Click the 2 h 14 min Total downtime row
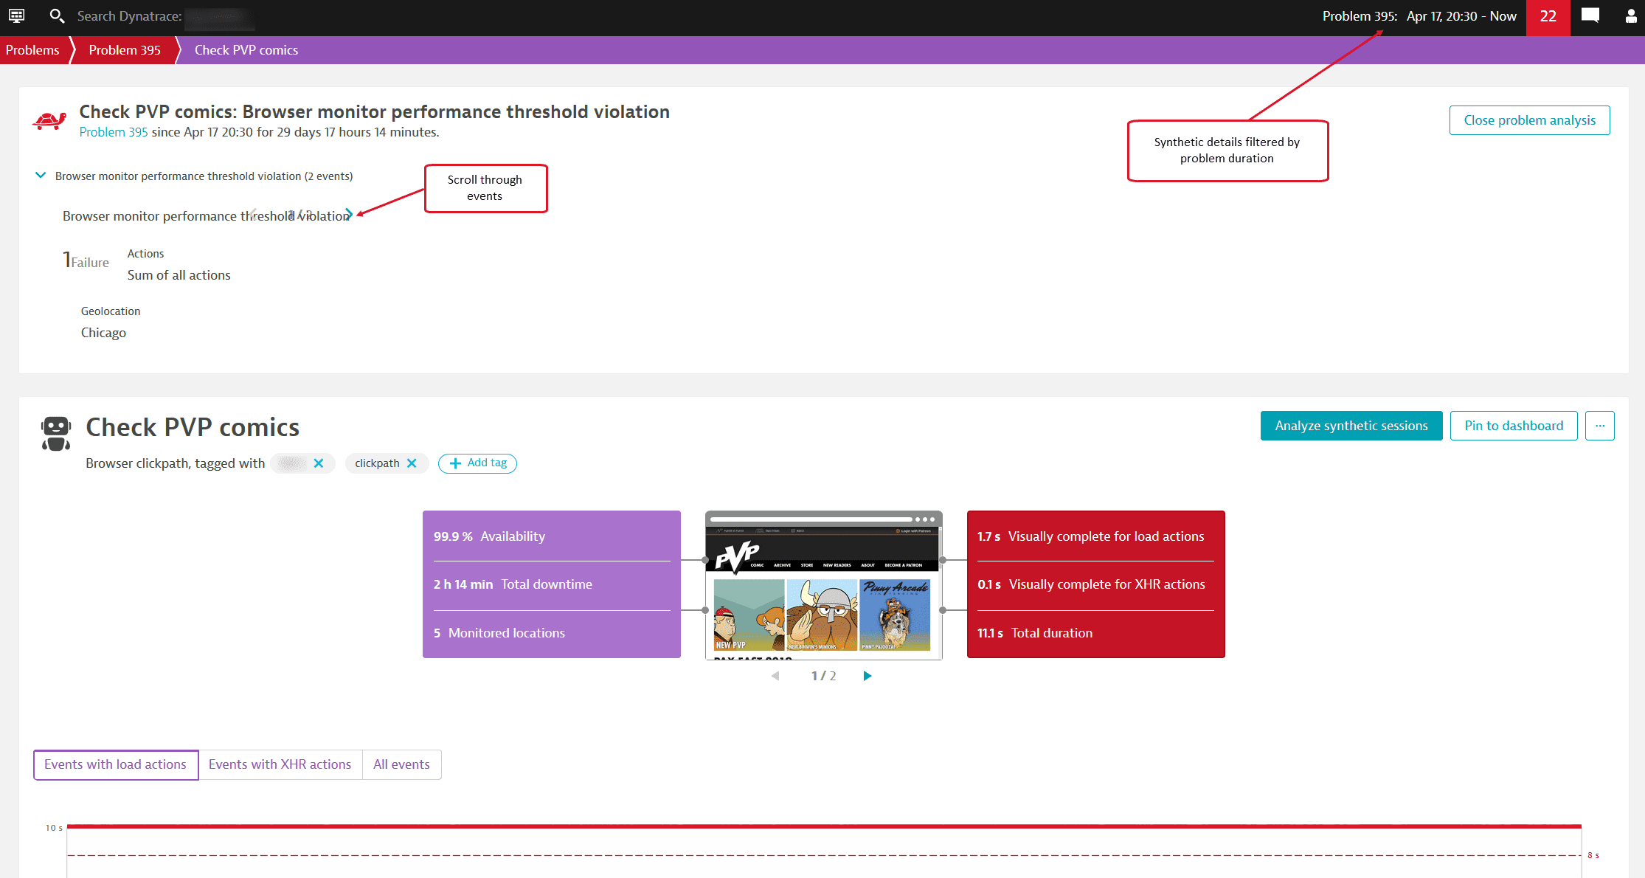Image resolution: width=1645 pixels, height=878 pixels. pos(551,584)
